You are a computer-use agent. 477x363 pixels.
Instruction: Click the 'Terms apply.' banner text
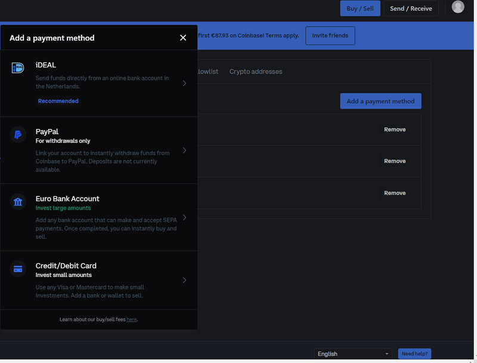pyautogui.click(x=282, y=36)
